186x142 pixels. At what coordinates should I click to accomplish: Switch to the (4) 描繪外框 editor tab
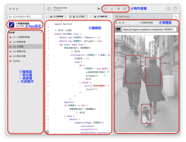(100, 16)
